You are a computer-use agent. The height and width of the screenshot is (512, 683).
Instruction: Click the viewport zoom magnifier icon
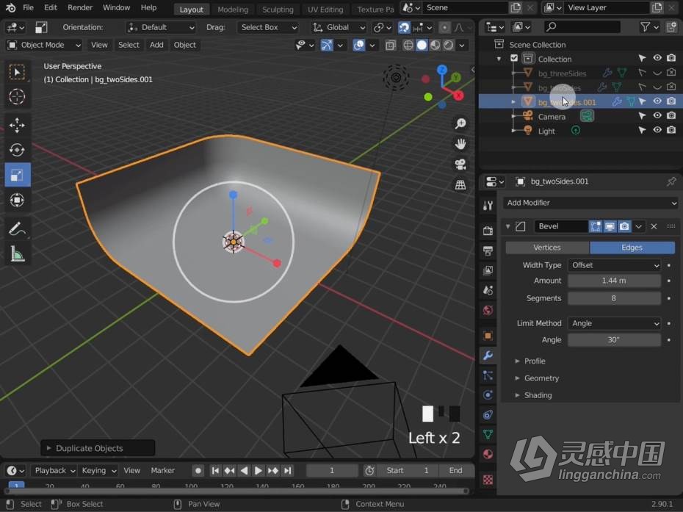[460, 123]
